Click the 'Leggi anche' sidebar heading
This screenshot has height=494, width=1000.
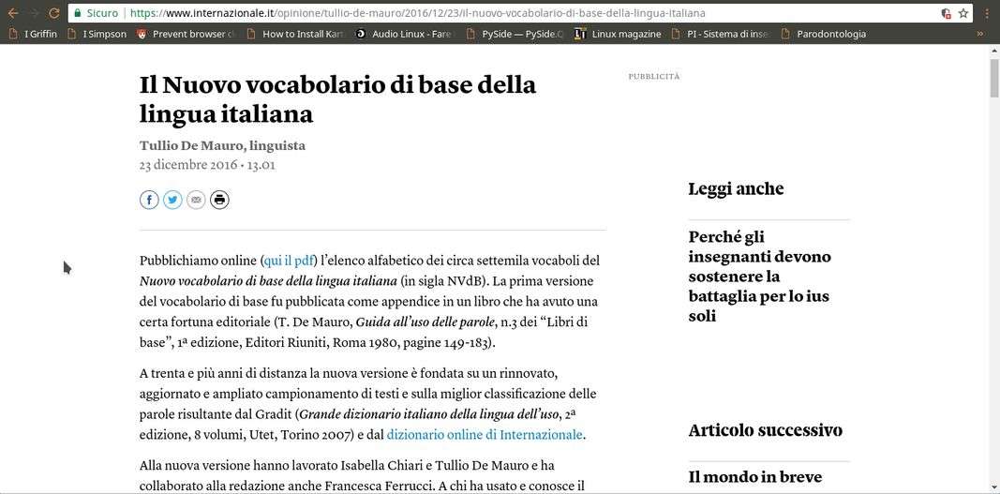point(736,189)
